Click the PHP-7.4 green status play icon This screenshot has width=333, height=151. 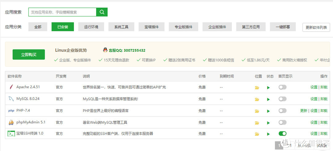click(269, 111)
